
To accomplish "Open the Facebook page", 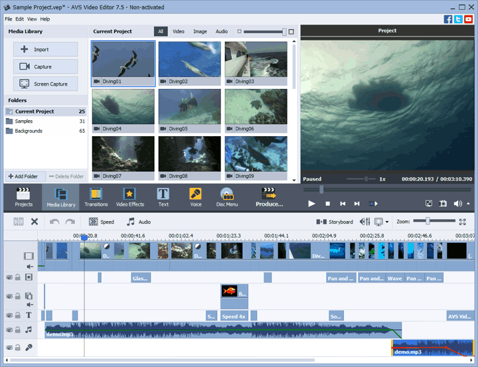I will point(448,19).
